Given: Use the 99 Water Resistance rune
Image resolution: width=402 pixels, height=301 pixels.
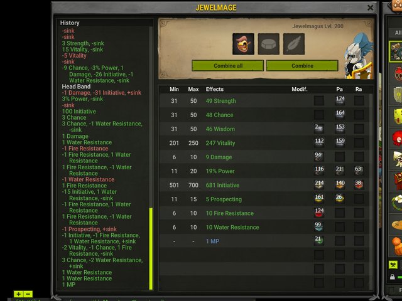Looking at the screenshot, I should click(x=318, y=227).
